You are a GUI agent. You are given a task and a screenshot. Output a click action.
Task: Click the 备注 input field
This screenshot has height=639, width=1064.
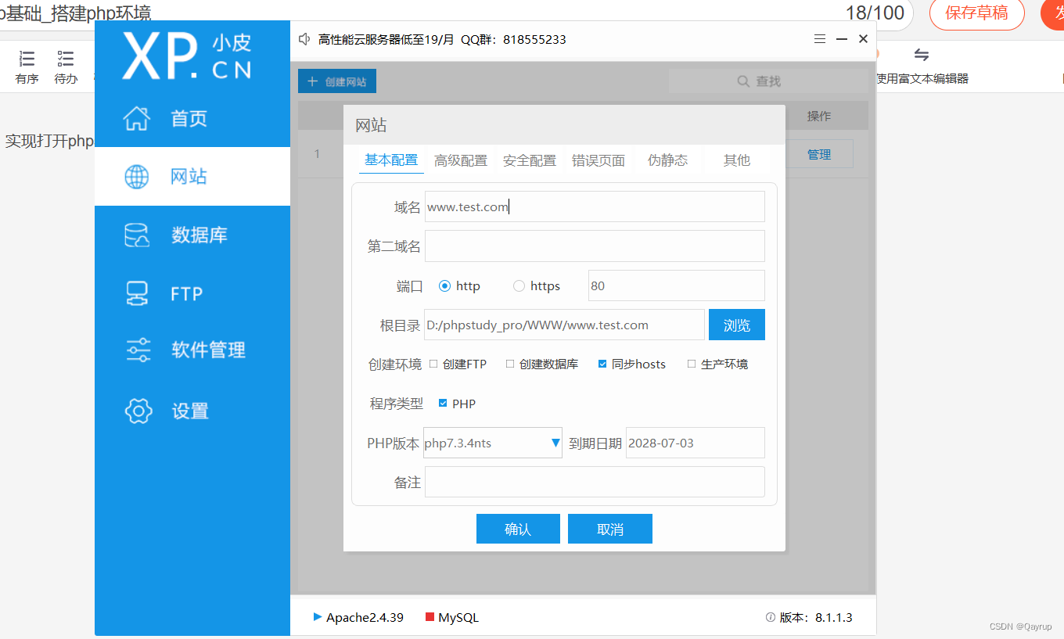click(x=595, y=482)
